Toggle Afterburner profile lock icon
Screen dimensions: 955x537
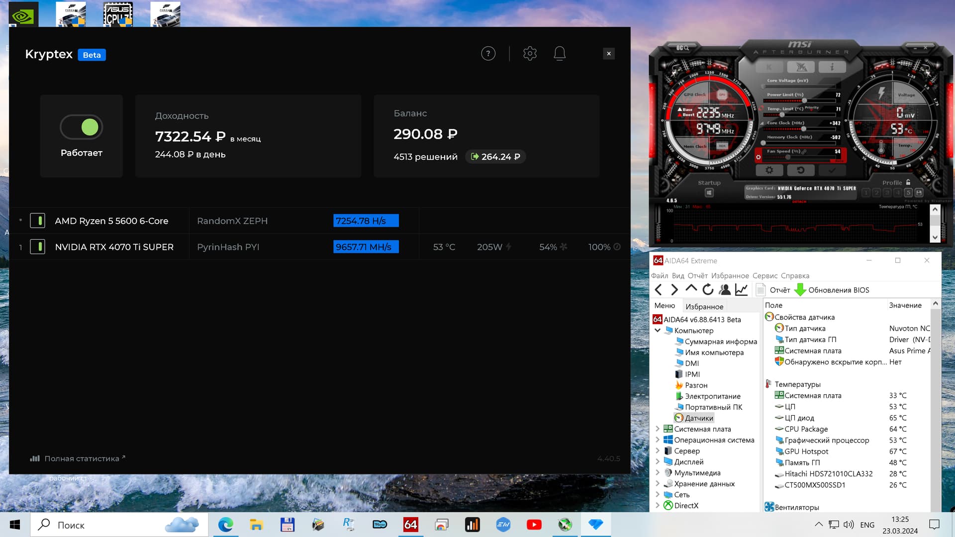point(908,182)
